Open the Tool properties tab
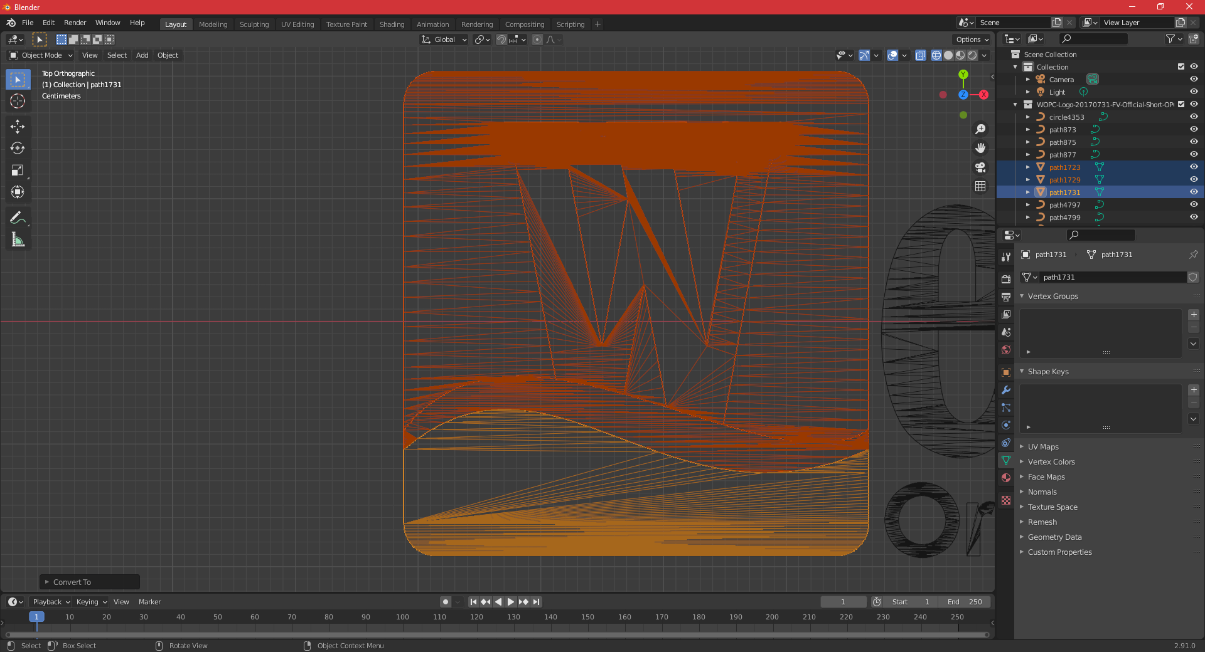The height and width of the screenshot is (652, 1205). pos(1006,257)
